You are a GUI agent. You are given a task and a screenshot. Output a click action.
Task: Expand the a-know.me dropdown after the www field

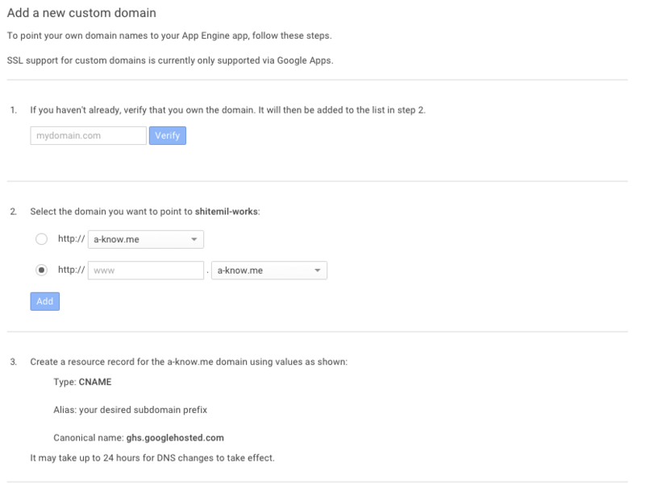point(269,271)
